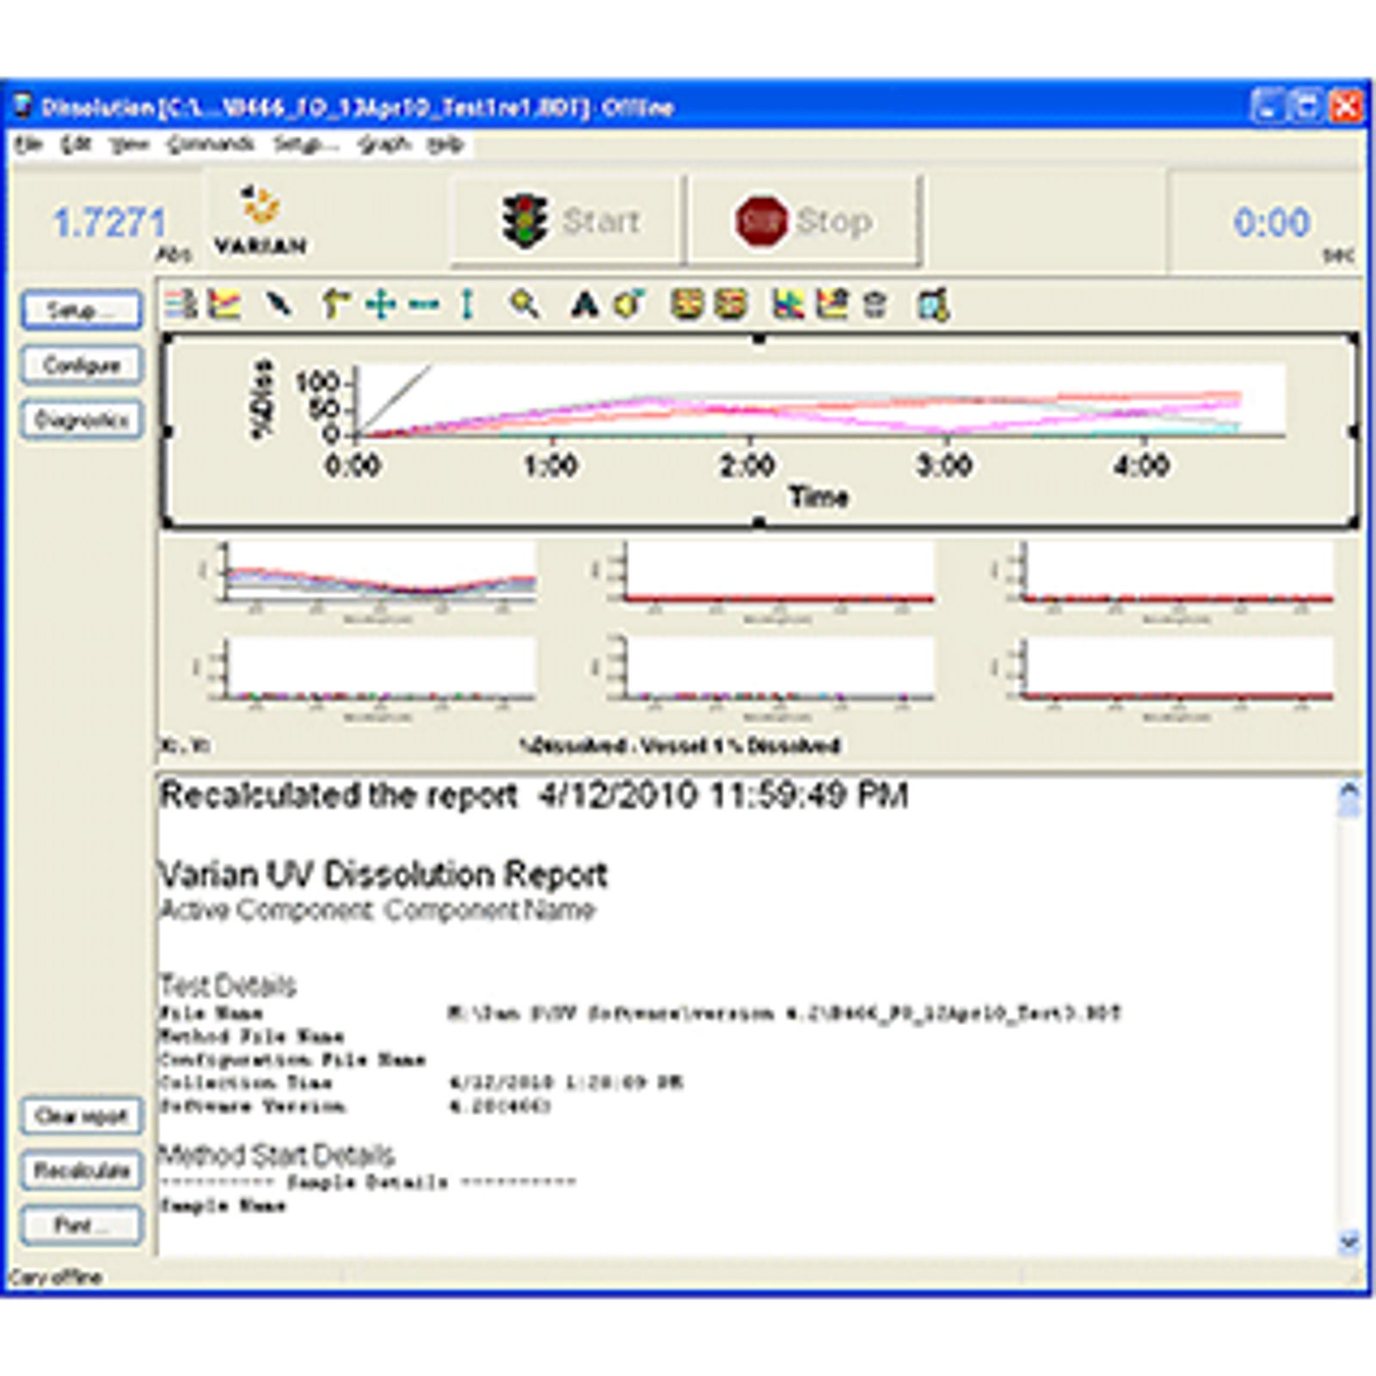This screenshot has height=1376, width=1376.
Task: Open the File menu
Action: pyautogui.click(x=28, y=144)
